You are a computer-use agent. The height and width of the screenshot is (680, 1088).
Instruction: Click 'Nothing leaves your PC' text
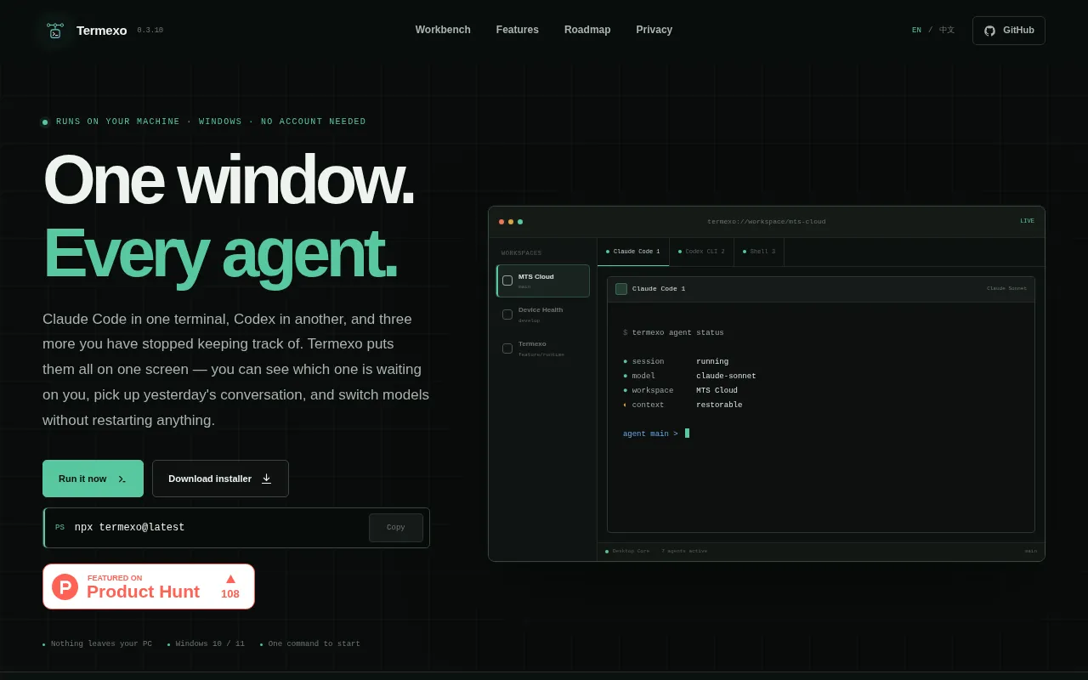(x=101, y=644)
